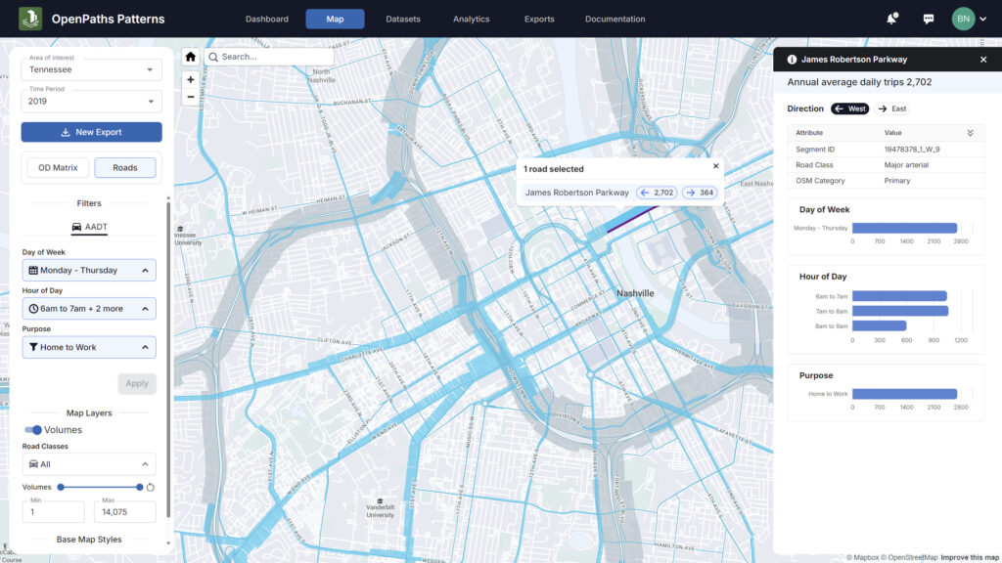Open the notifications bell icon
1002x563 pixels.
coord(890,18)
